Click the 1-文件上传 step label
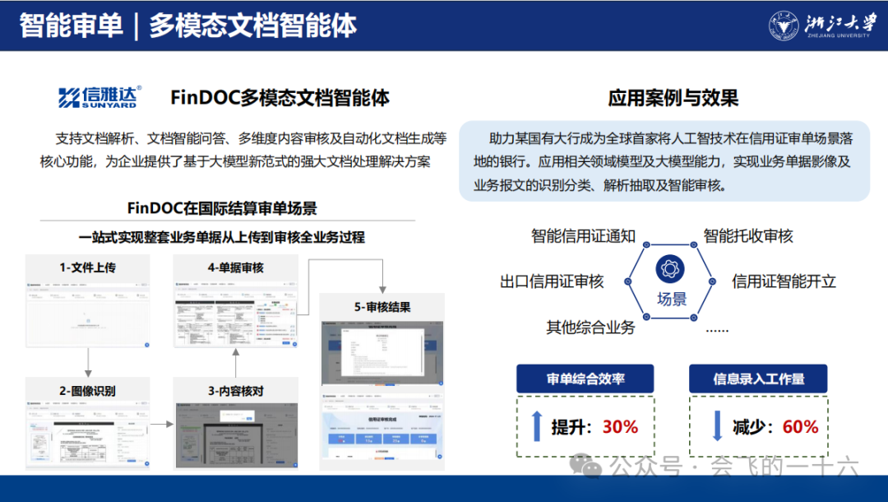The image size is (888, 502). coord(88,267)
